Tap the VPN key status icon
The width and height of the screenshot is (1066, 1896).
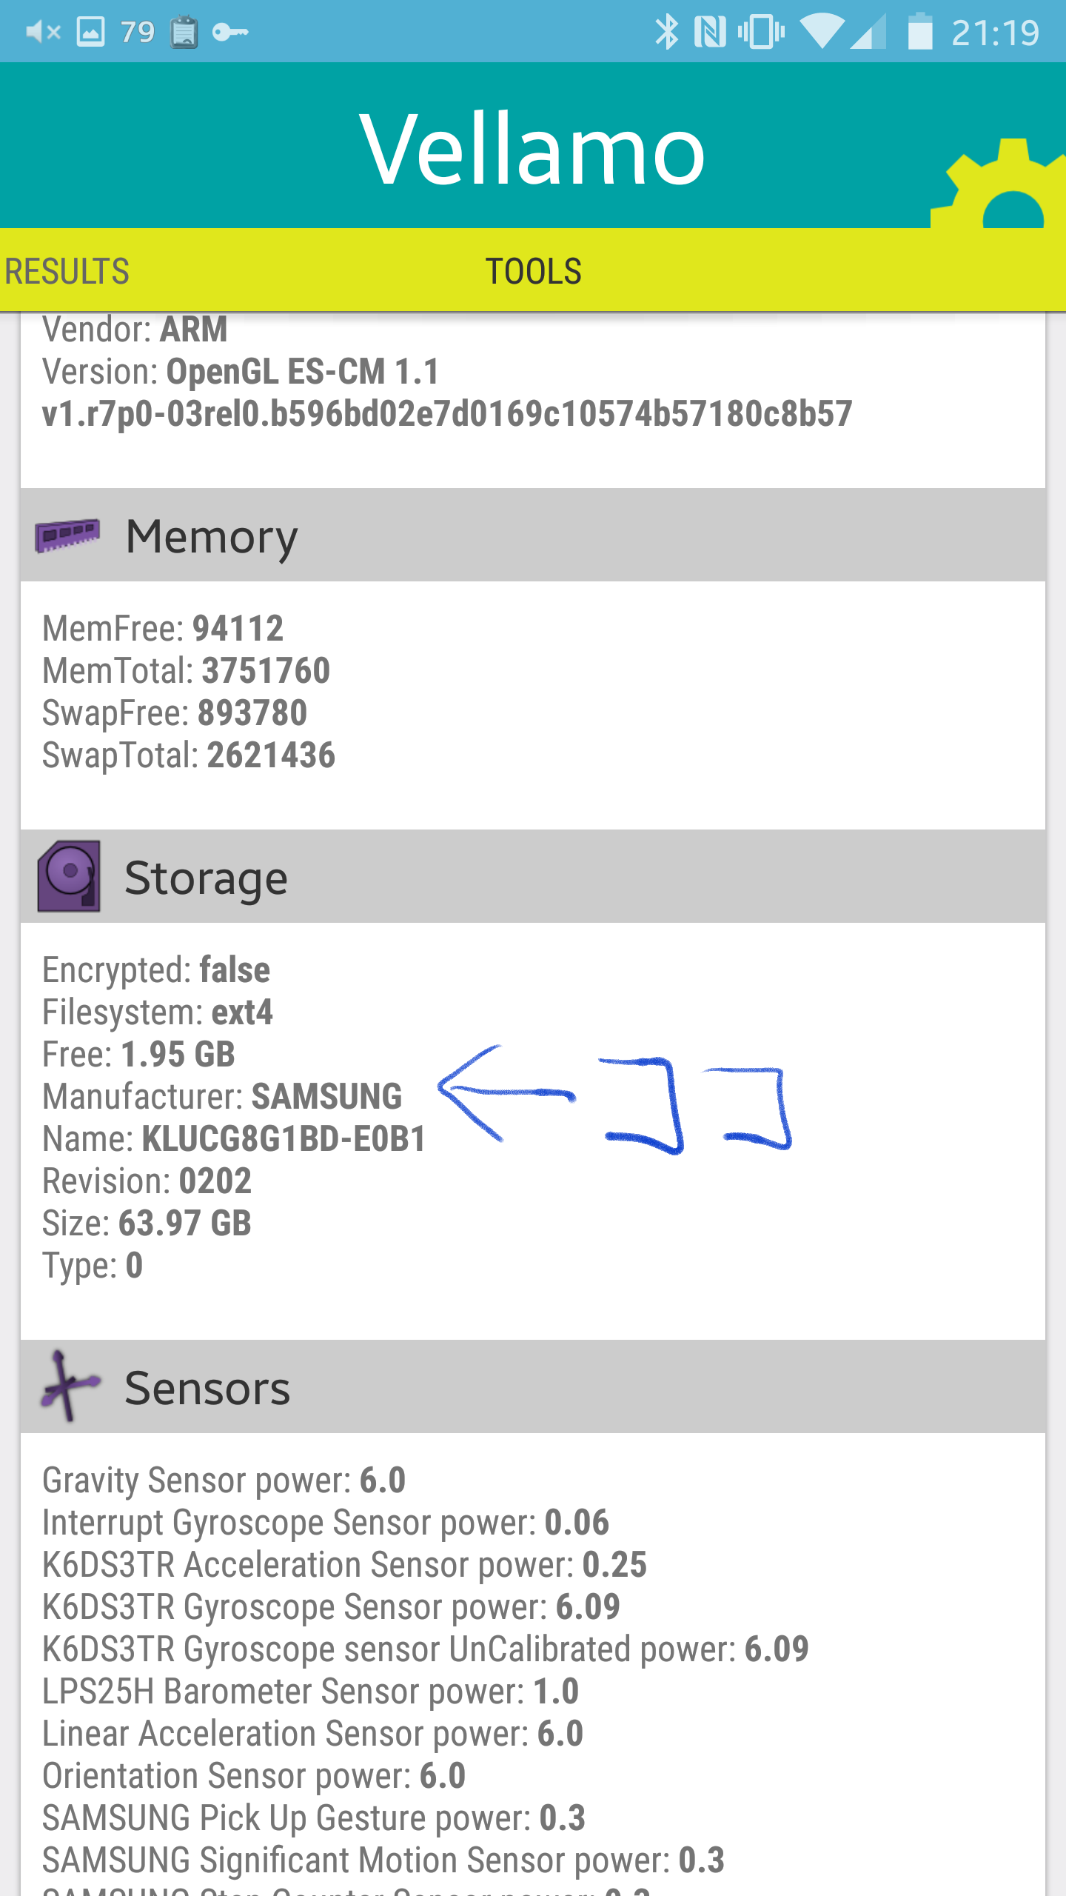(230, 32)
